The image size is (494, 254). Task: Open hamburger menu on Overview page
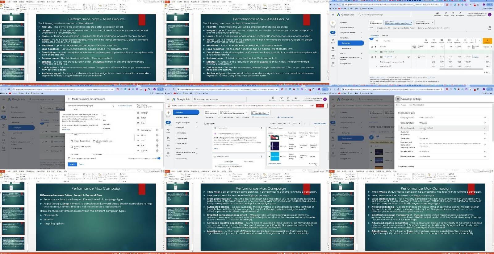168,99
